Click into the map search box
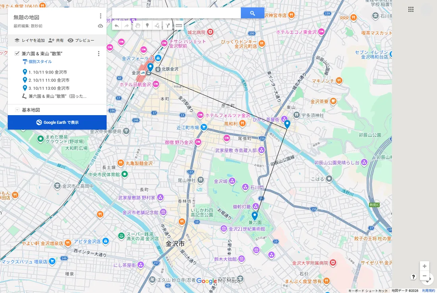The width and height of the screenshot is (437, 293). coord(176,13)
